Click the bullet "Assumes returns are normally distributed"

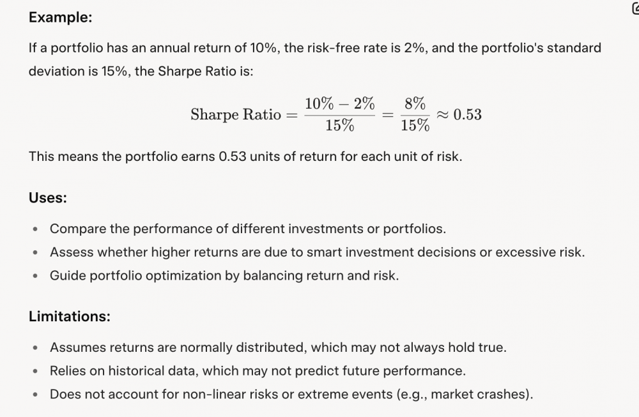278,347
